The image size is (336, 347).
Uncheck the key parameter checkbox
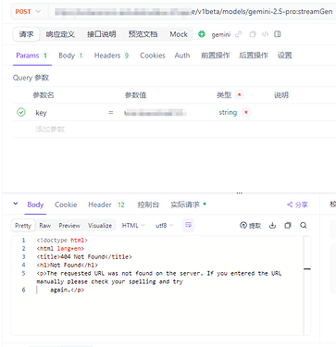click(x=21, y=112)
